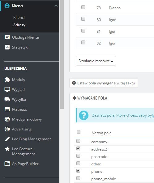Tick the checkbox for row 80 Igor
The height and width of the screenshot is (183, 154).
pos(83,19)
